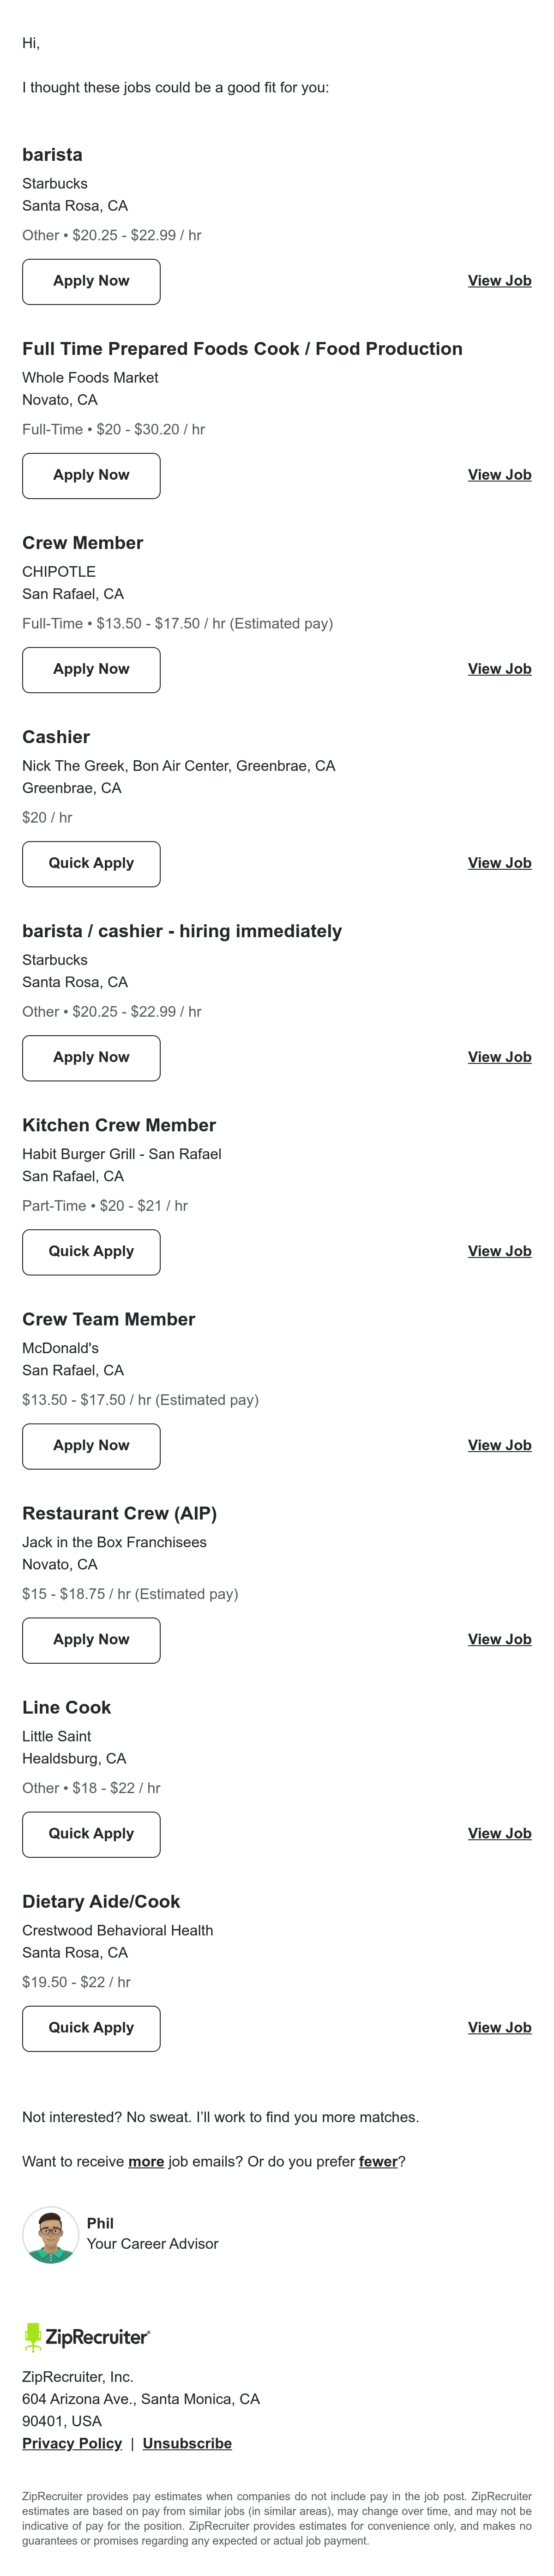Apply Now for Chipotle Crew Member

(91, 670)
